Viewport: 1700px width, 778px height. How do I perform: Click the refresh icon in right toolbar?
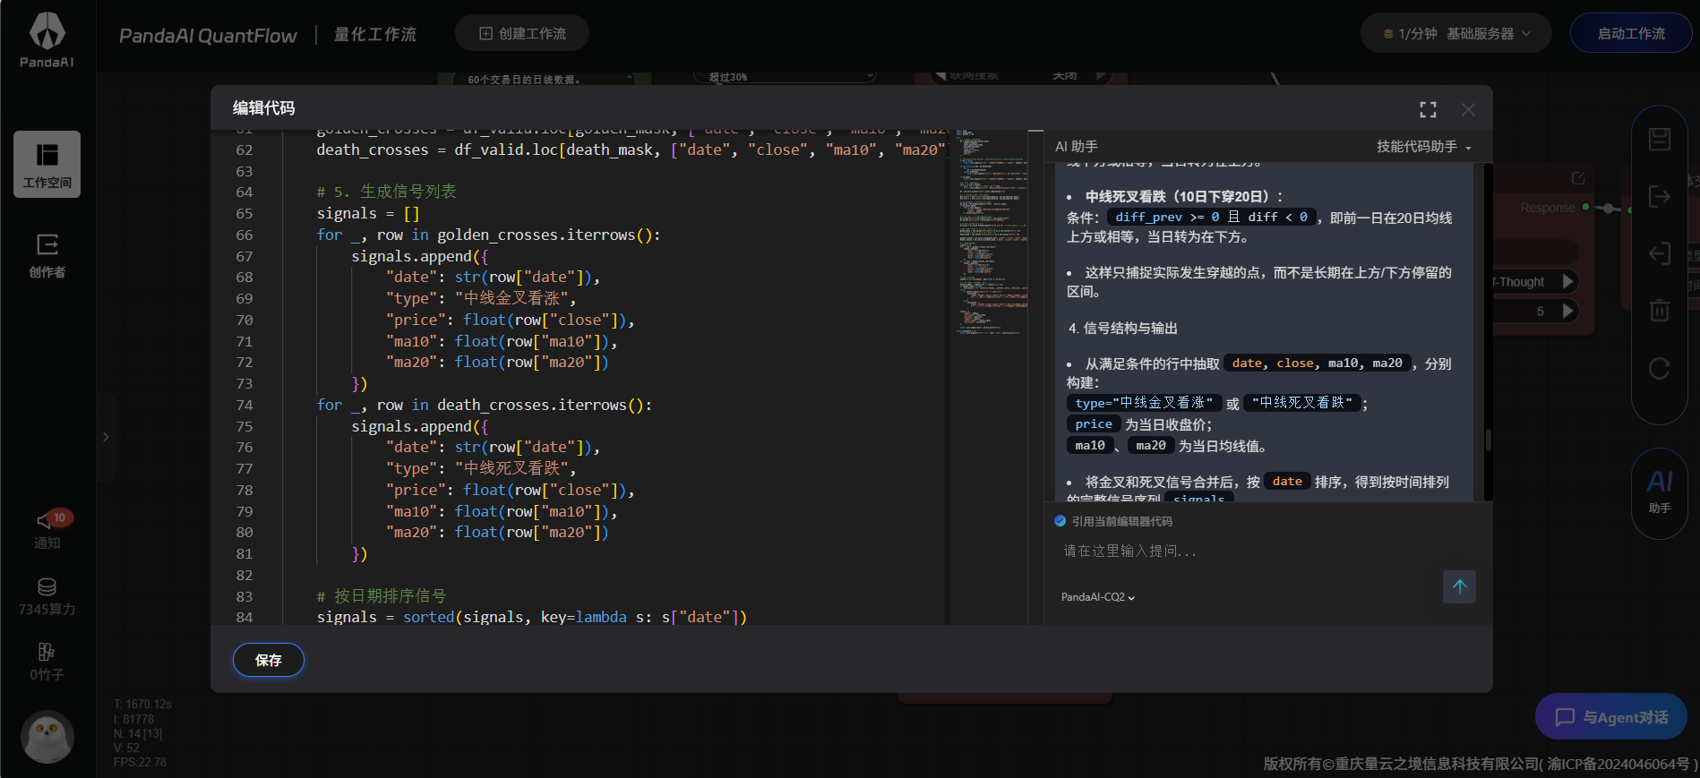(1660, 368)
